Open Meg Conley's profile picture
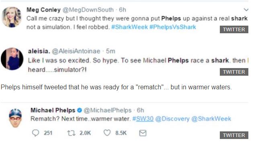The width and height of the screenshot is (258, 145). click(11, 17)
